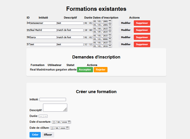Viewport: 190px width, 139px height.
Task: Open calendar icon on formation 34 opening date
Action: pyautogui.click(x=110, y=22)
